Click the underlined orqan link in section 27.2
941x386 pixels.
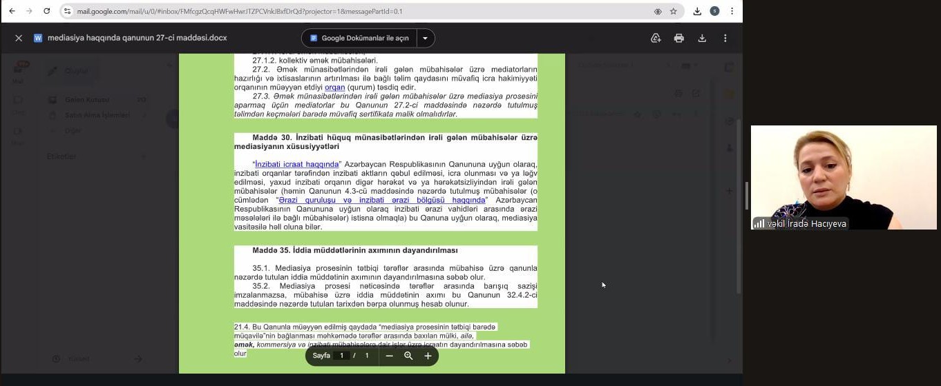334,88
